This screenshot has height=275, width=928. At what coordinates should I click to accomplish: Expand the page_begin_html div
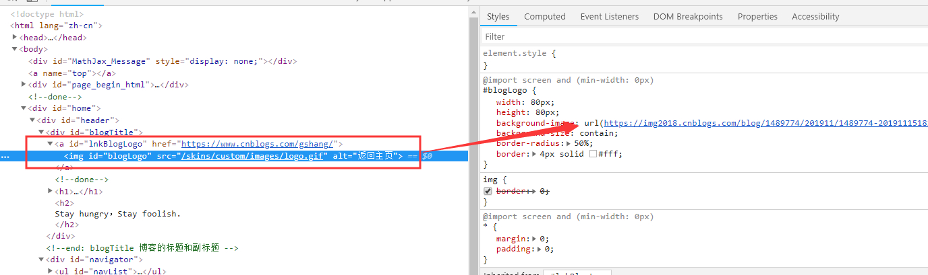(x=24, y=84)
